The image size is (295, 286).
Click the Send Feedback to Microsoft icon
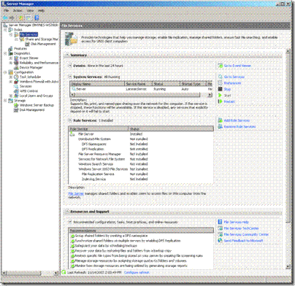point(221,240)
